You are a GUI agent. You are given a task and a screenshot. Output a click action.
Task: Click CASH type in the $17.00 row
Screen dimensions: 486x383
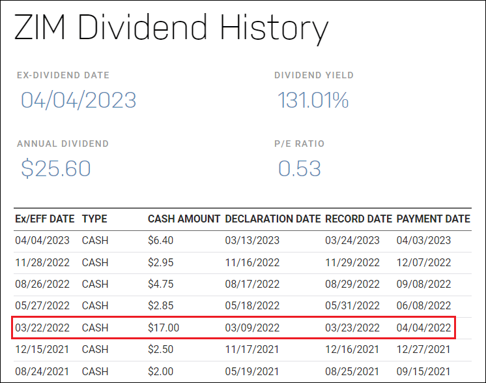[x=95, y=328]
